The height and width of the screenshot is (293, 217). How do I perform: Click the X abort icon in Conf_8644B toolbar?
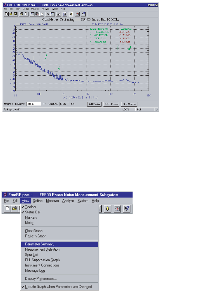(x=48, y=14)
